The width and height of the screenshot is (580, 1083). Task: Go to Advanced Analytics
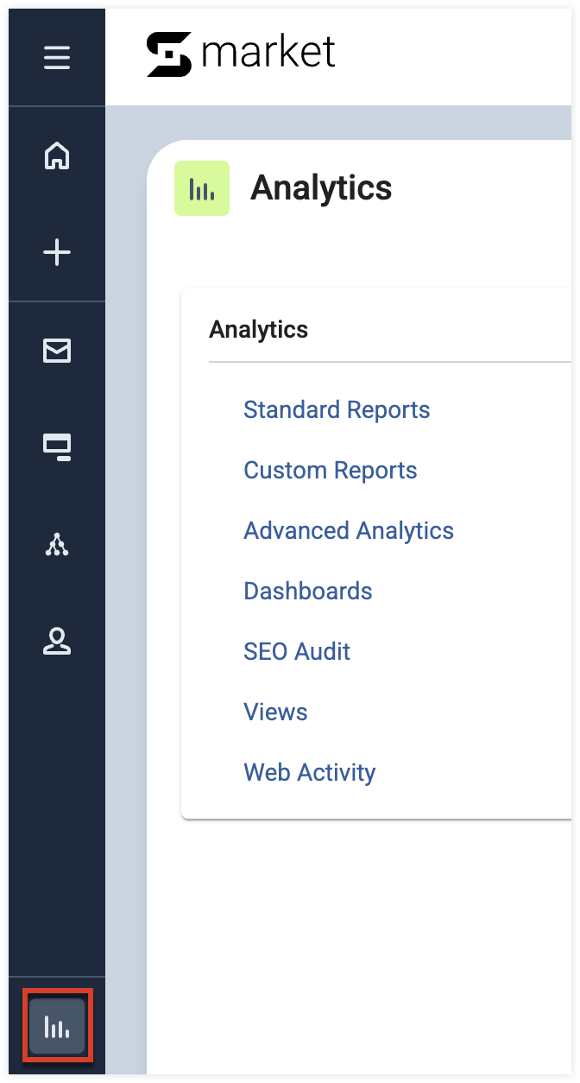pos(349,530)
